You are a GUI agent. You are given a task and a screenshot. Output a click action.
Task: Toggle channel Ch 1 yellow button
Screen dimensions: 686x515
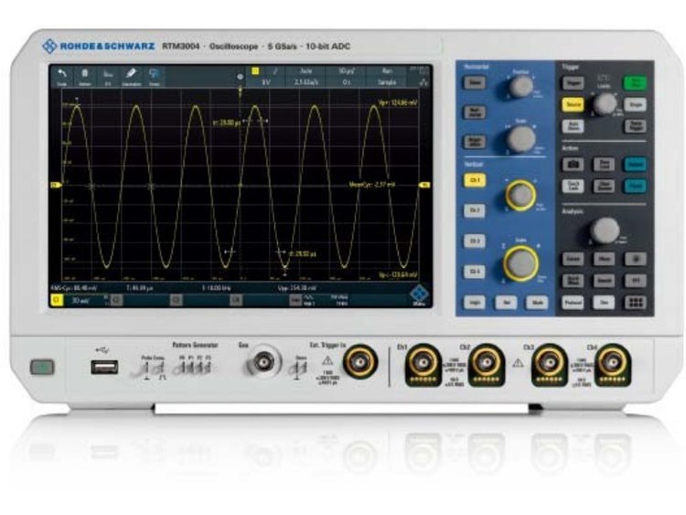[475, 181]
